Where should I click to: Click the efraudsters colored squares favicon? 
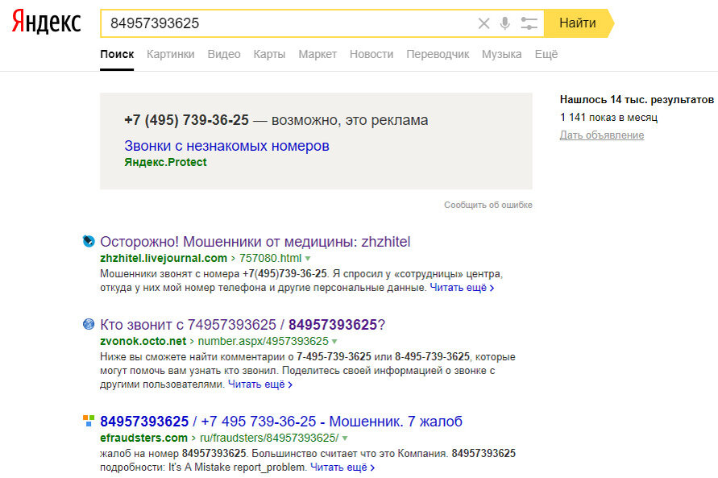pyautogui.click(x=89, y=421)
